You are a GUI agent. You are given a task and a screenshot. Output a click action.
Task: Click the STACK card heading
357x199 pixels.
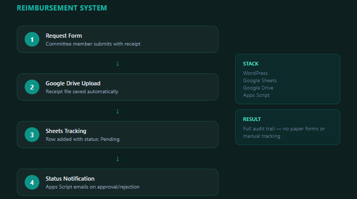click(x=250, y=64)
